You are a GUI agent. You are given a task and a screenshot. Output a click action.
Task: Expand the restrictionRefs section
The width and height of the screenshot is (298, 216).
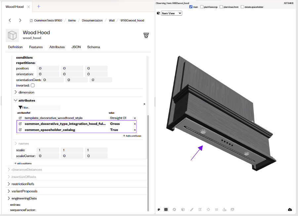[9, 184]
